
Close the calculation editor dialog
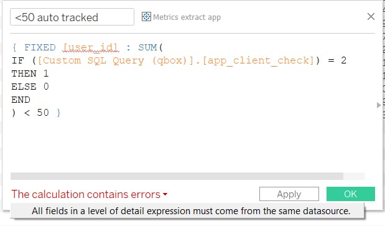coord(371,17)
